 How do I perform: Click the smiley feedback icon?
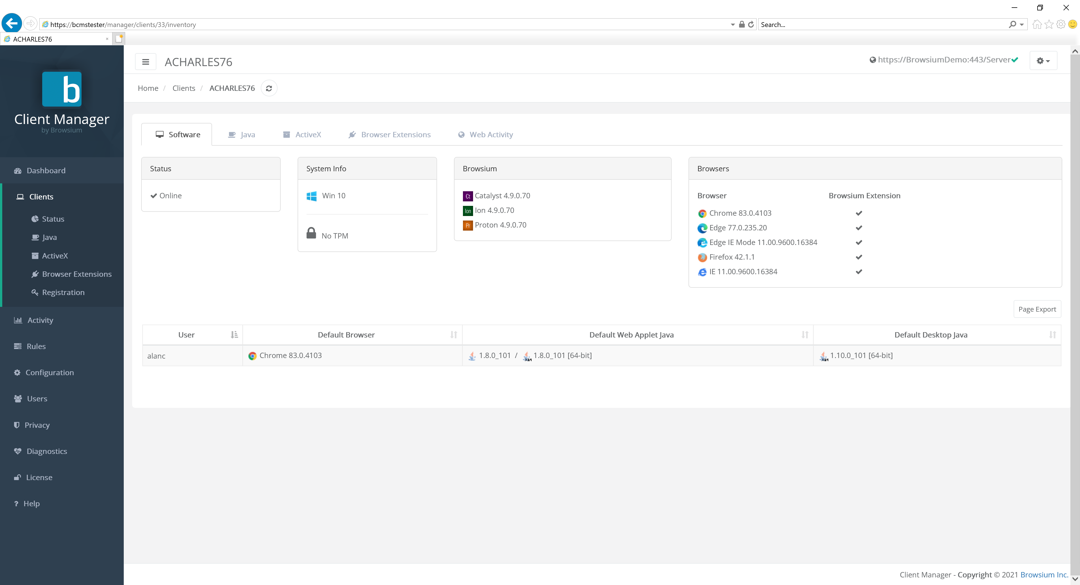click(1072, 24)
